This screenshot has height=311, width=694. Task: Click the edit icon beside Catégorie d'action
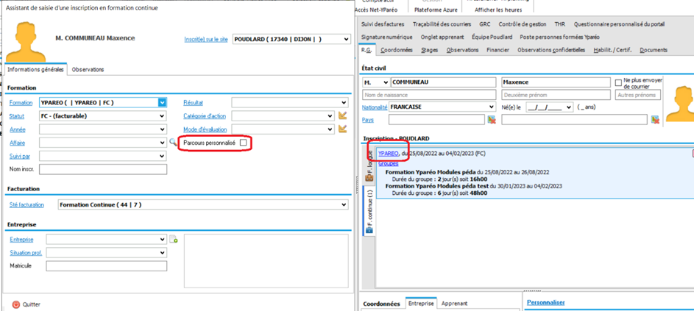click(x=342, y=115)
